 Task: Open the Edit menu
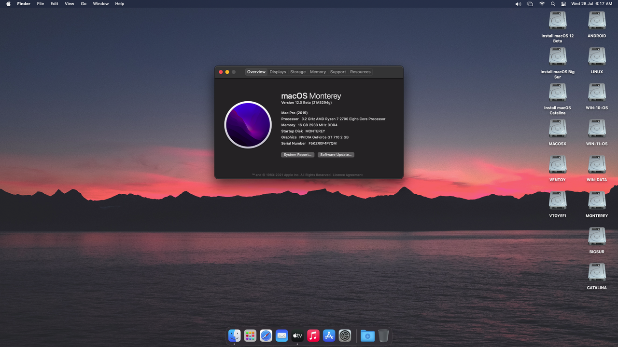tap(55, 3)
